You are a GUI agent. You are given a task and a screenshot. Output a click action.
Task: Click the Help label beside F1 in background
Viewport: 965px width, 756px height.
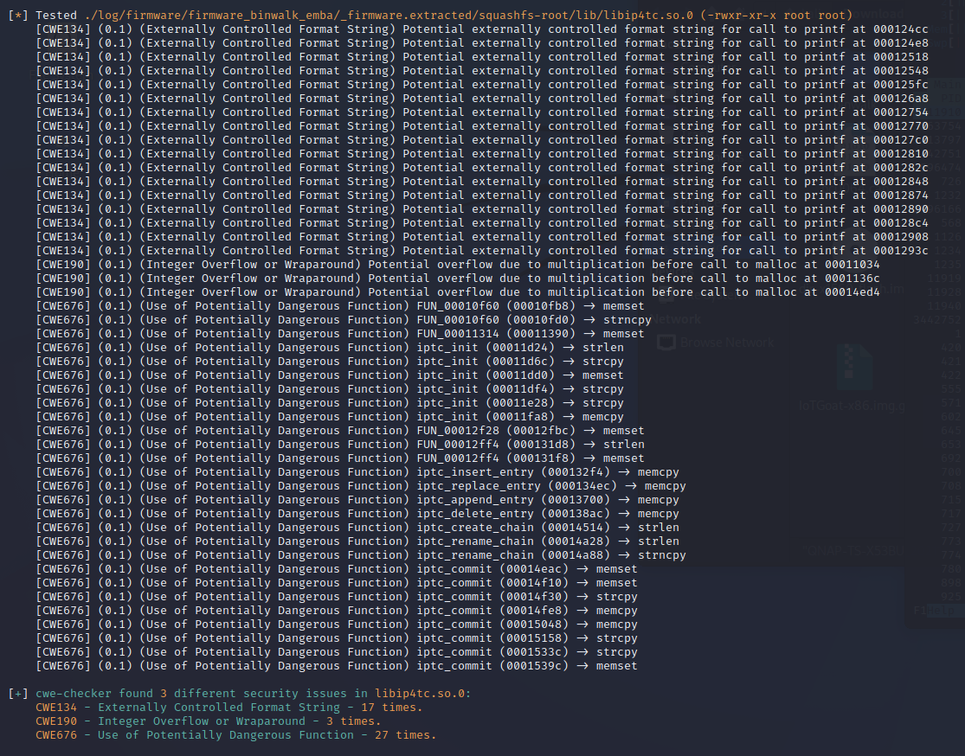pyautogui.click(x=941, y=610)
